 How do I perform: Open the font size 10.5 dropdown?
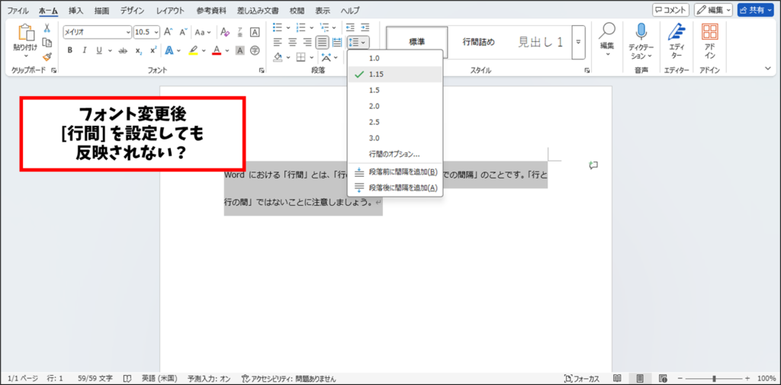[146, 32]
